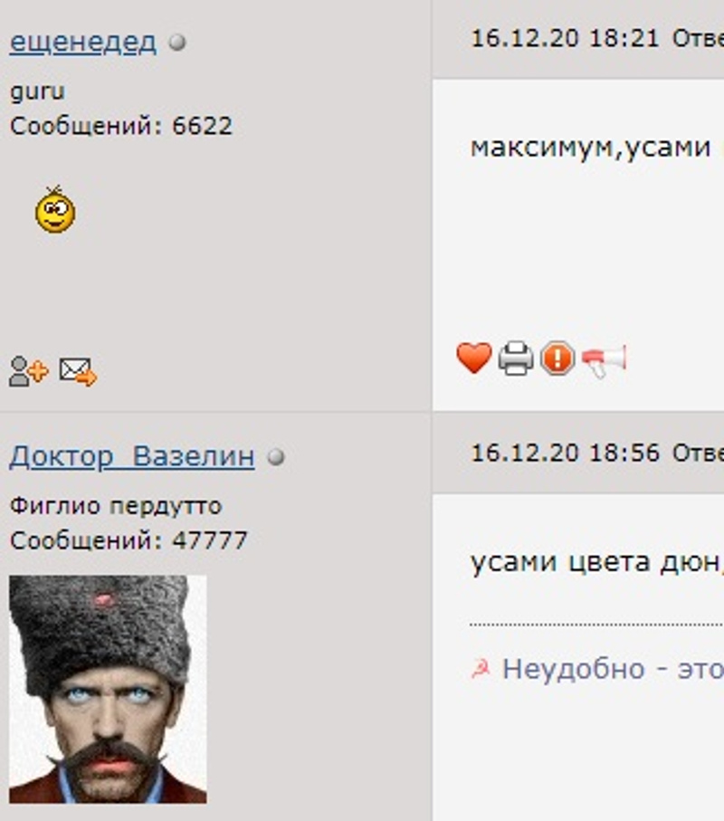This screenshot has width=724, height=821.
Task: Open Доктор_Вазелин's avatar picture
Action: tap(108, 689)
